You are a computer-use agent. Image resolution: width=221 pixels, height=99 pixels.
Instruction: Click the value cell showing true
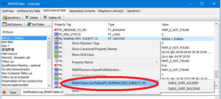coord(164,65)
